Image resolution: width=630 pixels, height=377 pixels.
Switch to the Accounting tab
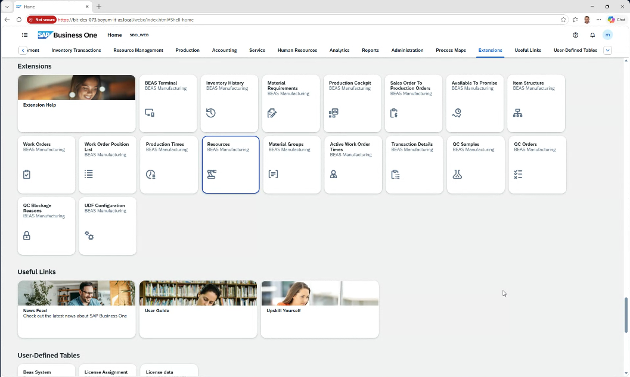(x=224, y=50)
